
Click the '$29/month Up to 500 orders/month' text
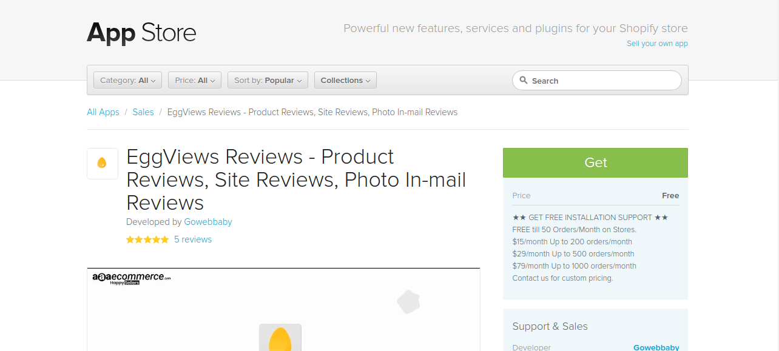pyautogui.click(x=573, y=253)
